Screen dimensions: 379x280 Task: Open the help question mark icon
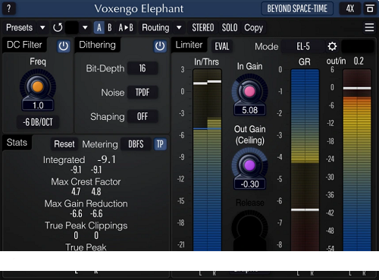(9, 8)
